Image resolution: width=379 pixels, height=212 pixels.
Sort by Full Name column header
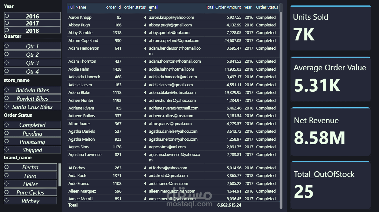77,7
